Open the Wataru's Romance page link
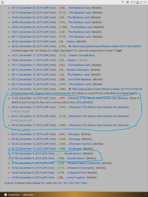The image size is (148, 197). pyautogui.click(x=78, y=70)
